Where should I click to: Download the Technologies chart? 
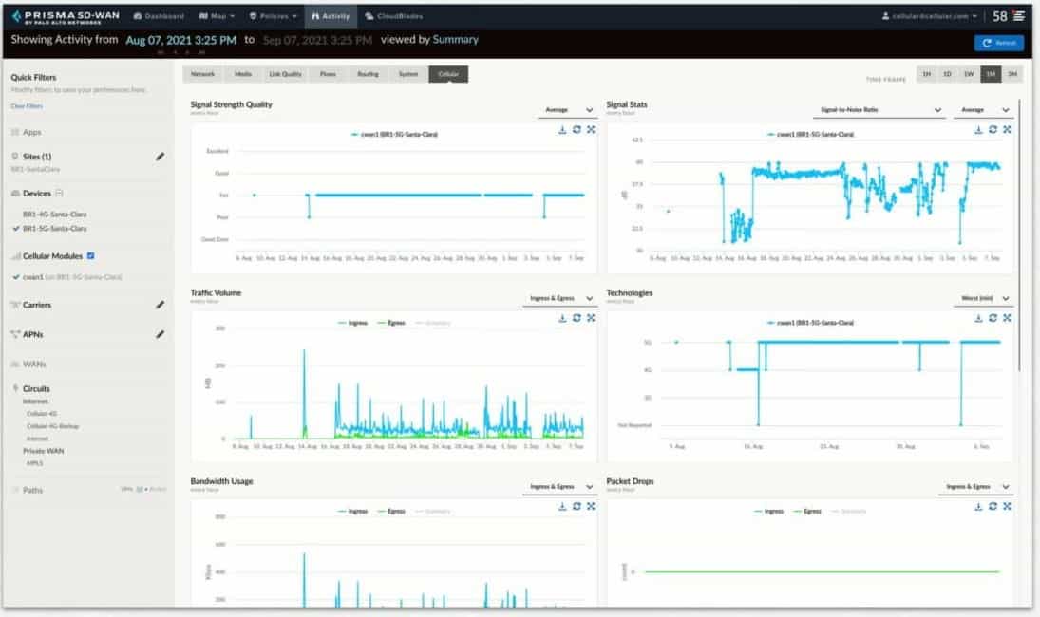point(978,318)
